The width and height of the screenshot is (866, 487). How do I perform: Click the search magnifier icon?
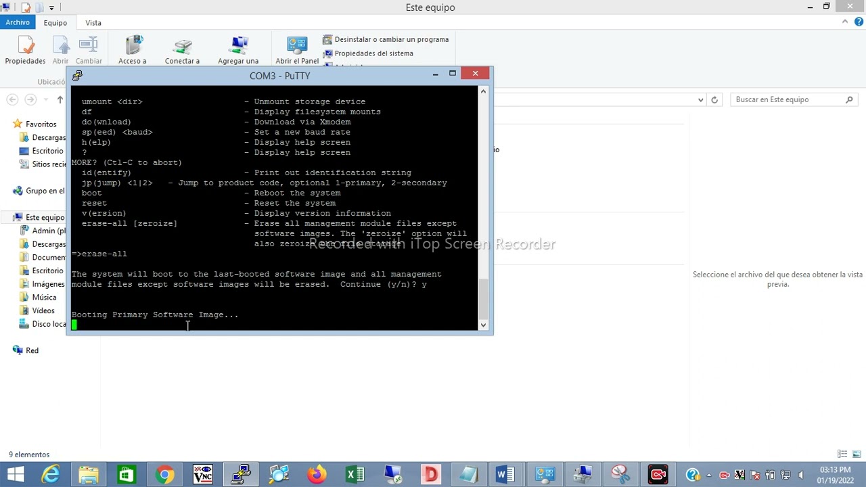[x=850, y=99]
